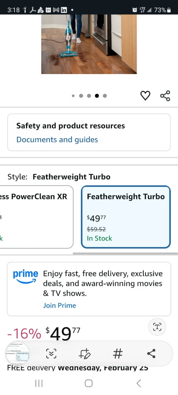Tap the extract text icon
The image size is (178, 395).
(157, 327)
